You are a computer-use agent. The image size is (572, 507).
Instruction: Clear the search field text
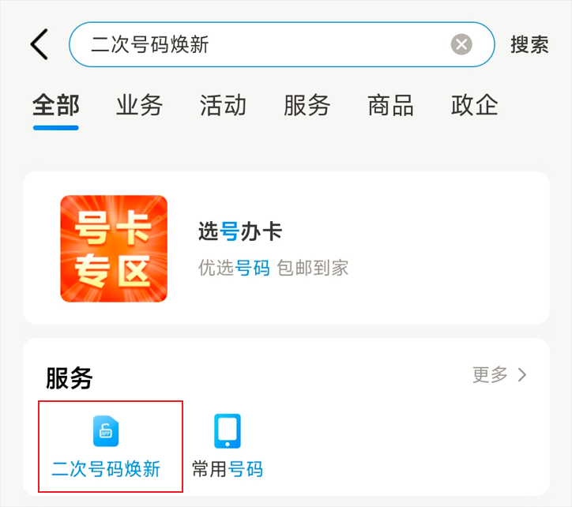(x=461, y=44)
